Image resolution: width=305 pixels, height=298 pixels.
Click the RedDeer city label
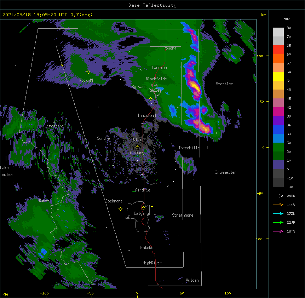point(156,90)
